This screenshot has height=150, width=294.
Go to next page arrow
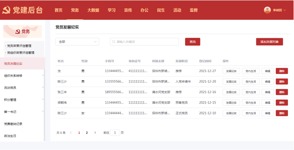[95, 133]
